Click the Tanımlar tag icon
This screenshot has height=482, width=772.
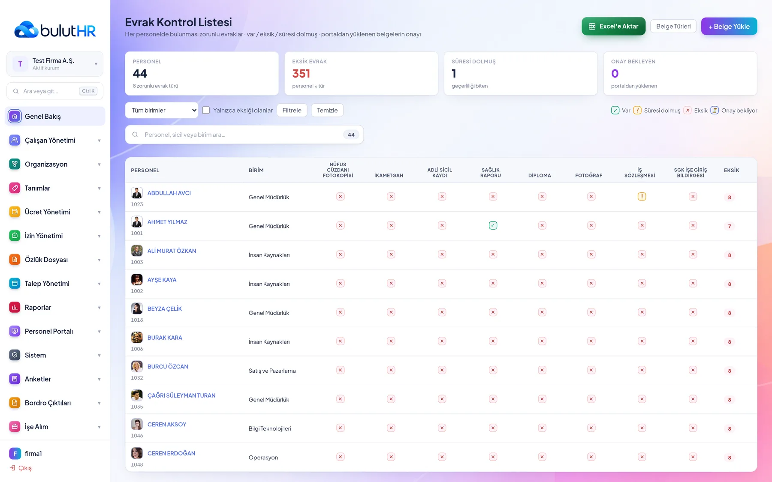coord(15,188)
